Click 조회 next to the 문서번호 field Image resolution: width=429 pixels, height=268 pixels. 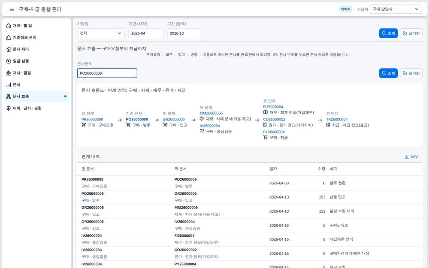[x=388, y=73]
